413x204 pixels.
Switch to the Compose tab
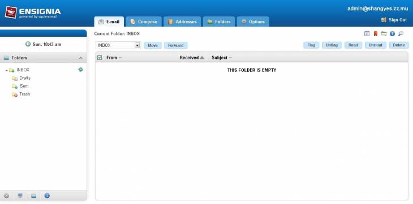point(144,22)
